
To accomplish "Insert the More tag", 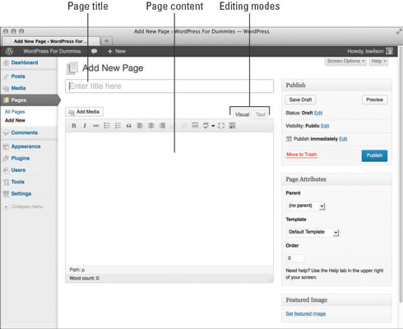I will pos(195,125).
